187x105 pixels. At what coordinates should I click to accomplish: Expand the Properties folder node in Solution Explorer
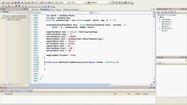(160, 20)
